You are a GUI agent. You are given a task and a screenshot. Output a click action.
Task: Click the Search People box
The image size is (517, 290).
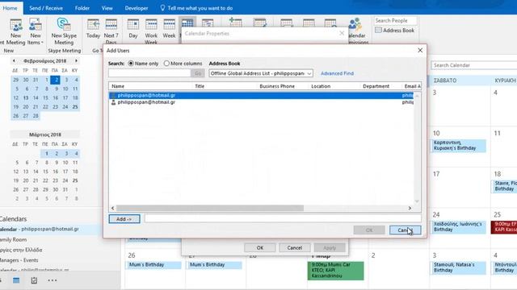point(395,20)
